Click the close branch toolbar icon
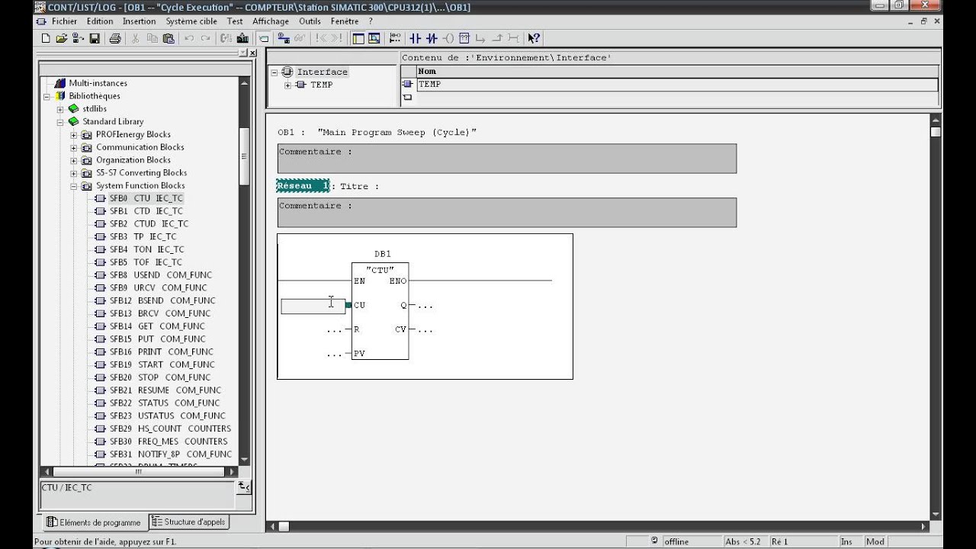Image resolution: width=976 pixels, height=549 pixels. (497, 38)
